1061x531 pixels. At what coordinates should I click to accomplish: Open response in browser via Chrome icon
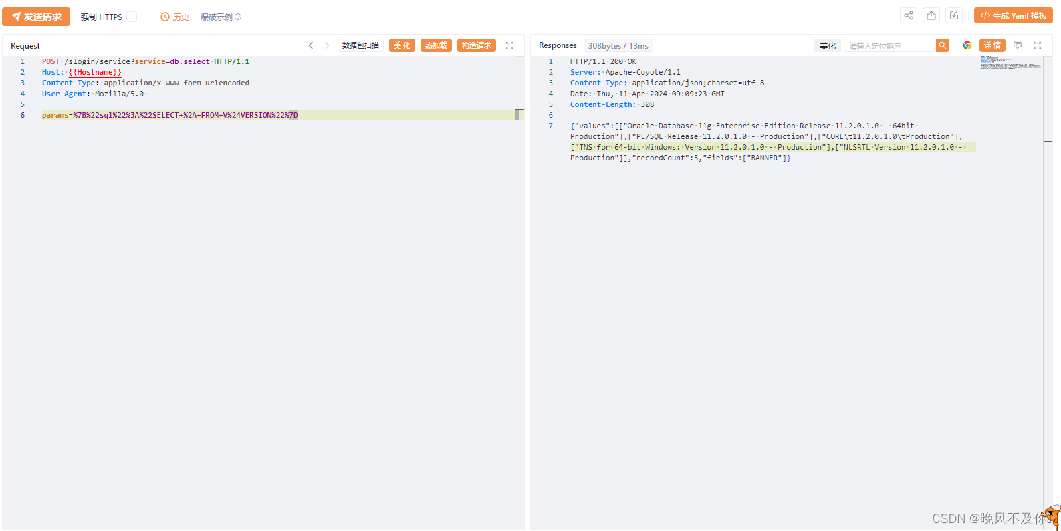click(967, 45)
